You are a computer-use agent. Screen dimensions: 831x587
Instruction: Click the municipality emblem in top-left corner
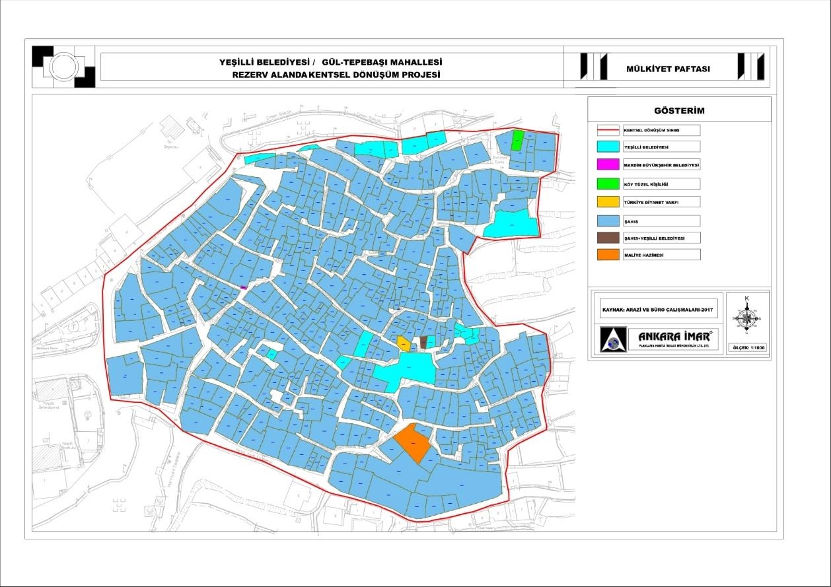[x=63, y=66]
